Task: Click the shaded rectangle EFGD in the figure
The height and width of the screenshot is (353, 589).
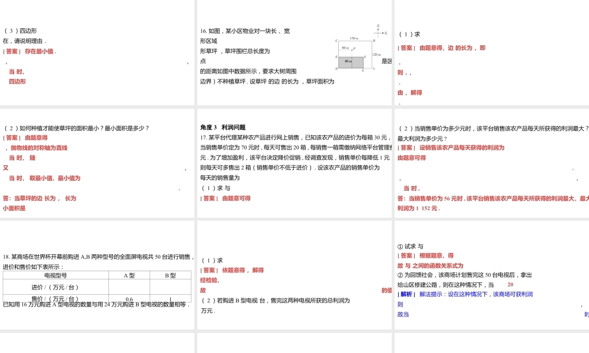Action: pos(350,62)
